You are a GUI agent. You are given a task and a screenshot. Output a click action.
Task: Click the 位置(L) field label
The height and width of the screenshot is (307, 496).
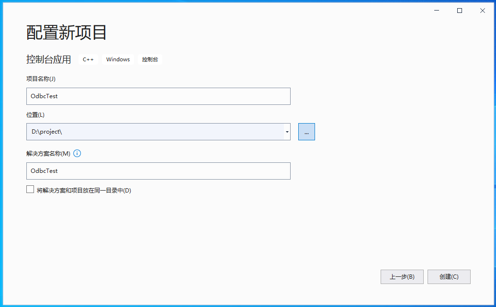tap(35, 115)
